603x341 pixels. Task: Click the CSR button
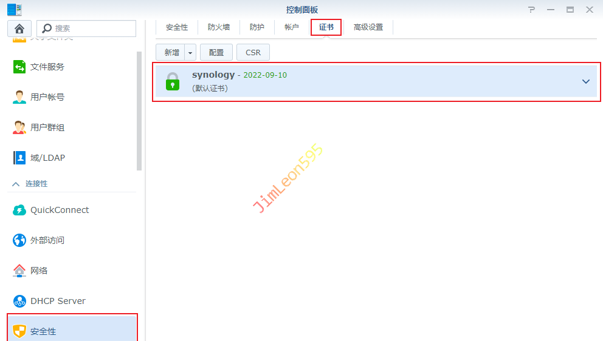(253, 53)
